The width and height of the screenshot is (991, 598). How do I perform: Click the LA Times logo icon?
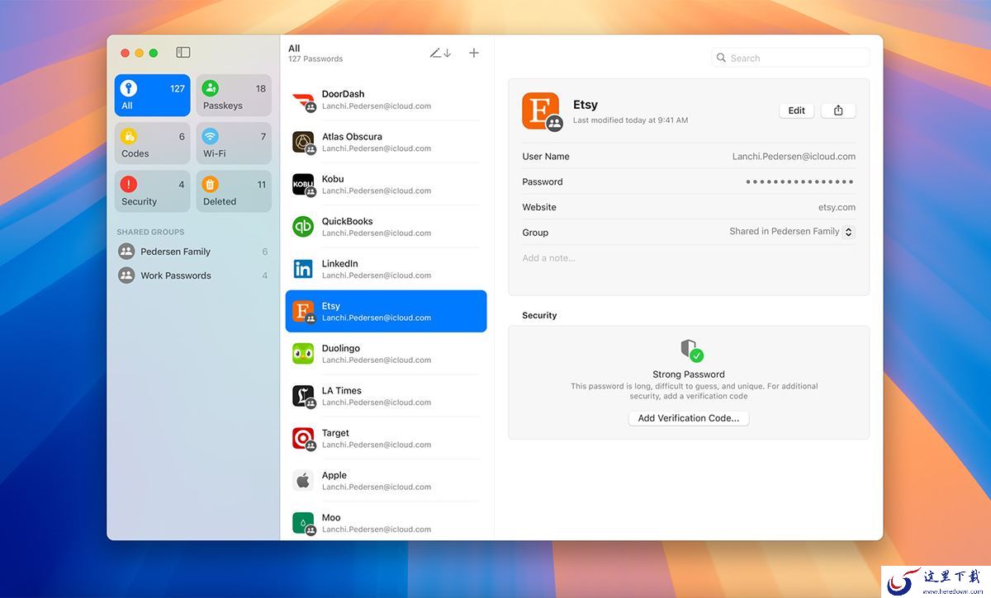pyautogui.click(x=303, y=396)
